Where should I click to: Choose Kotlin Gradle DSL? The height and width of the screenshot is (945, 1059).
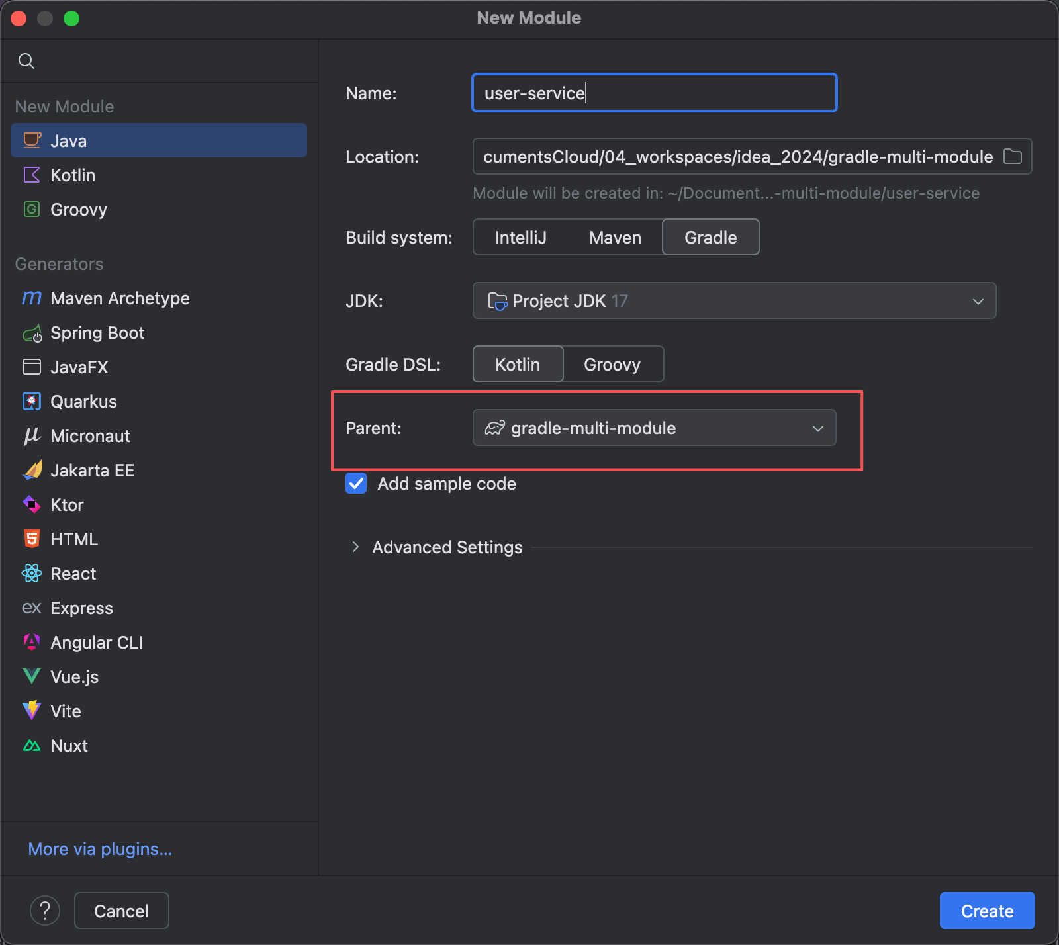518,365
